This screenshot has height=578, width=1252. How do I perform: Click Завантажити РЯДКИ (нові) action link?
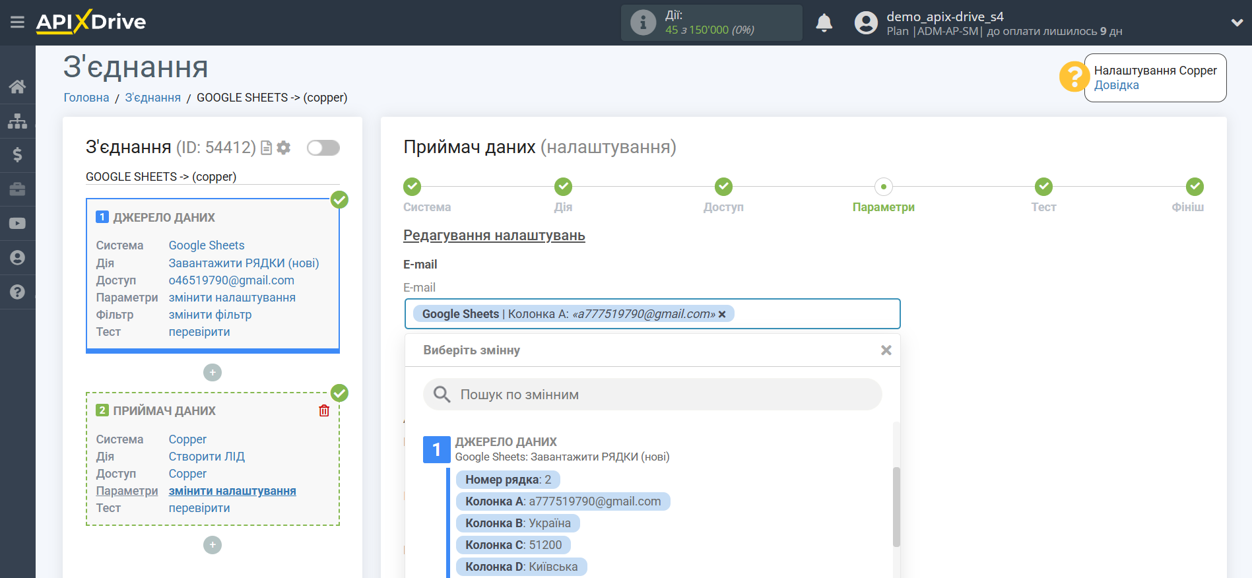point(244,263)
